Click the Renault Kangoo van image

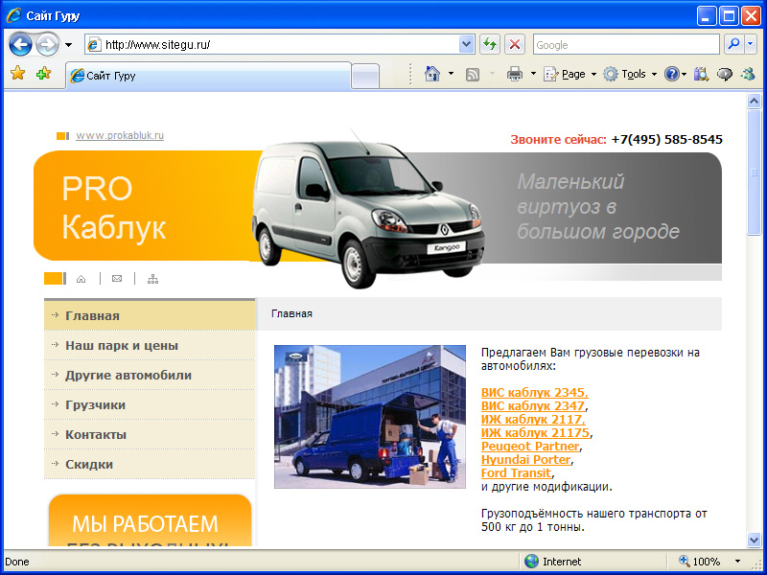368,210
